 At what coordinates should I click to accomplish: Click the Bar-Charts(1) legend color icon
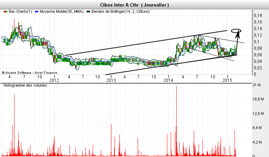pos(6,11)
